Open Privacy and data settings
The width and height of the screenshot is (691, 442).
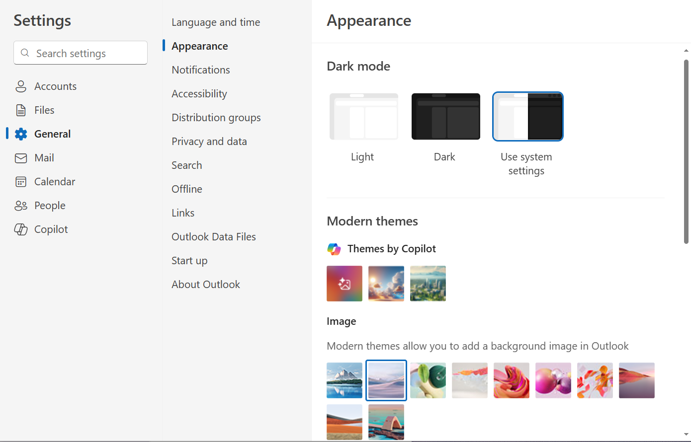click(x=209, y=142)
